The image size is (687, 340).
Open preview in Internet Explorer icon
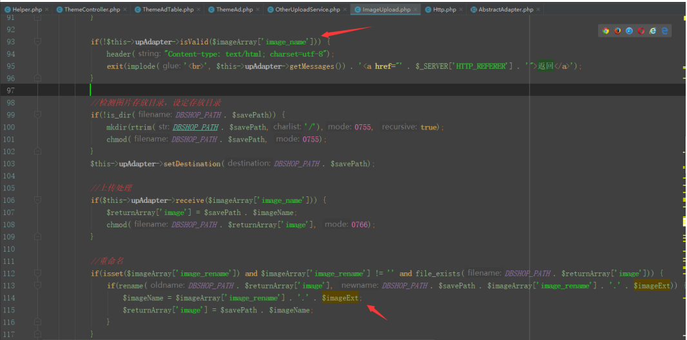point(653,31)
